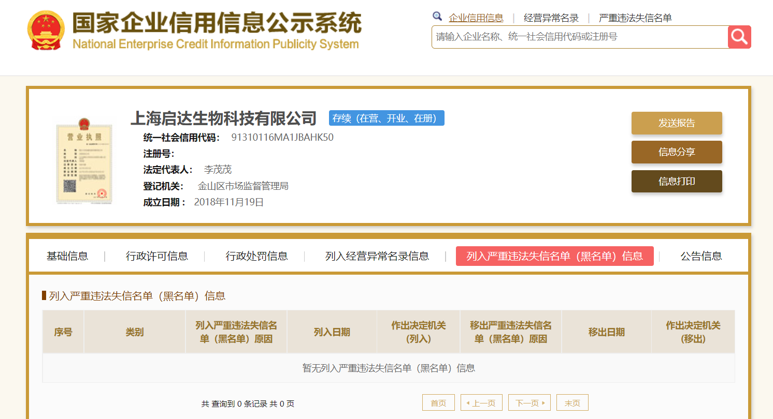The height and width of the screenshot is (419, 773).
Task: Click the registration authority 金山区市场监督管理局
Action: tap(243, 186)
